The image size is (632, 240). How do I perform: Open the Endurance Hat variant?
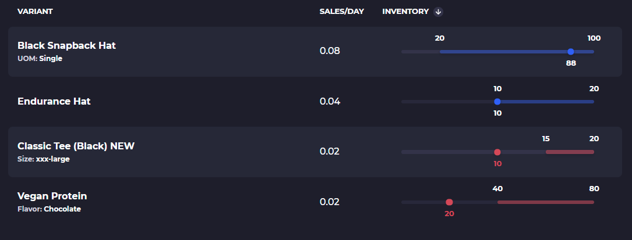54,102
